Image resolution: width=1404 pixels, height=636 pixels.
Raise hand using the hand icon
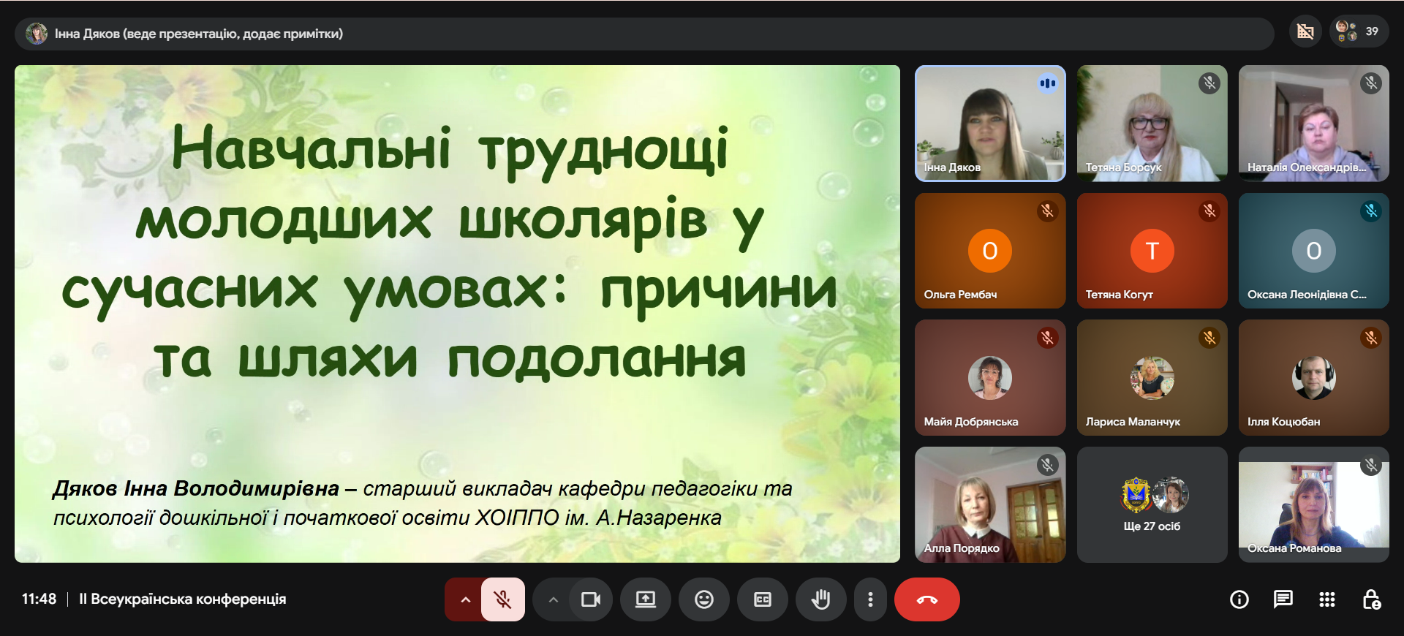coord(820,599)
